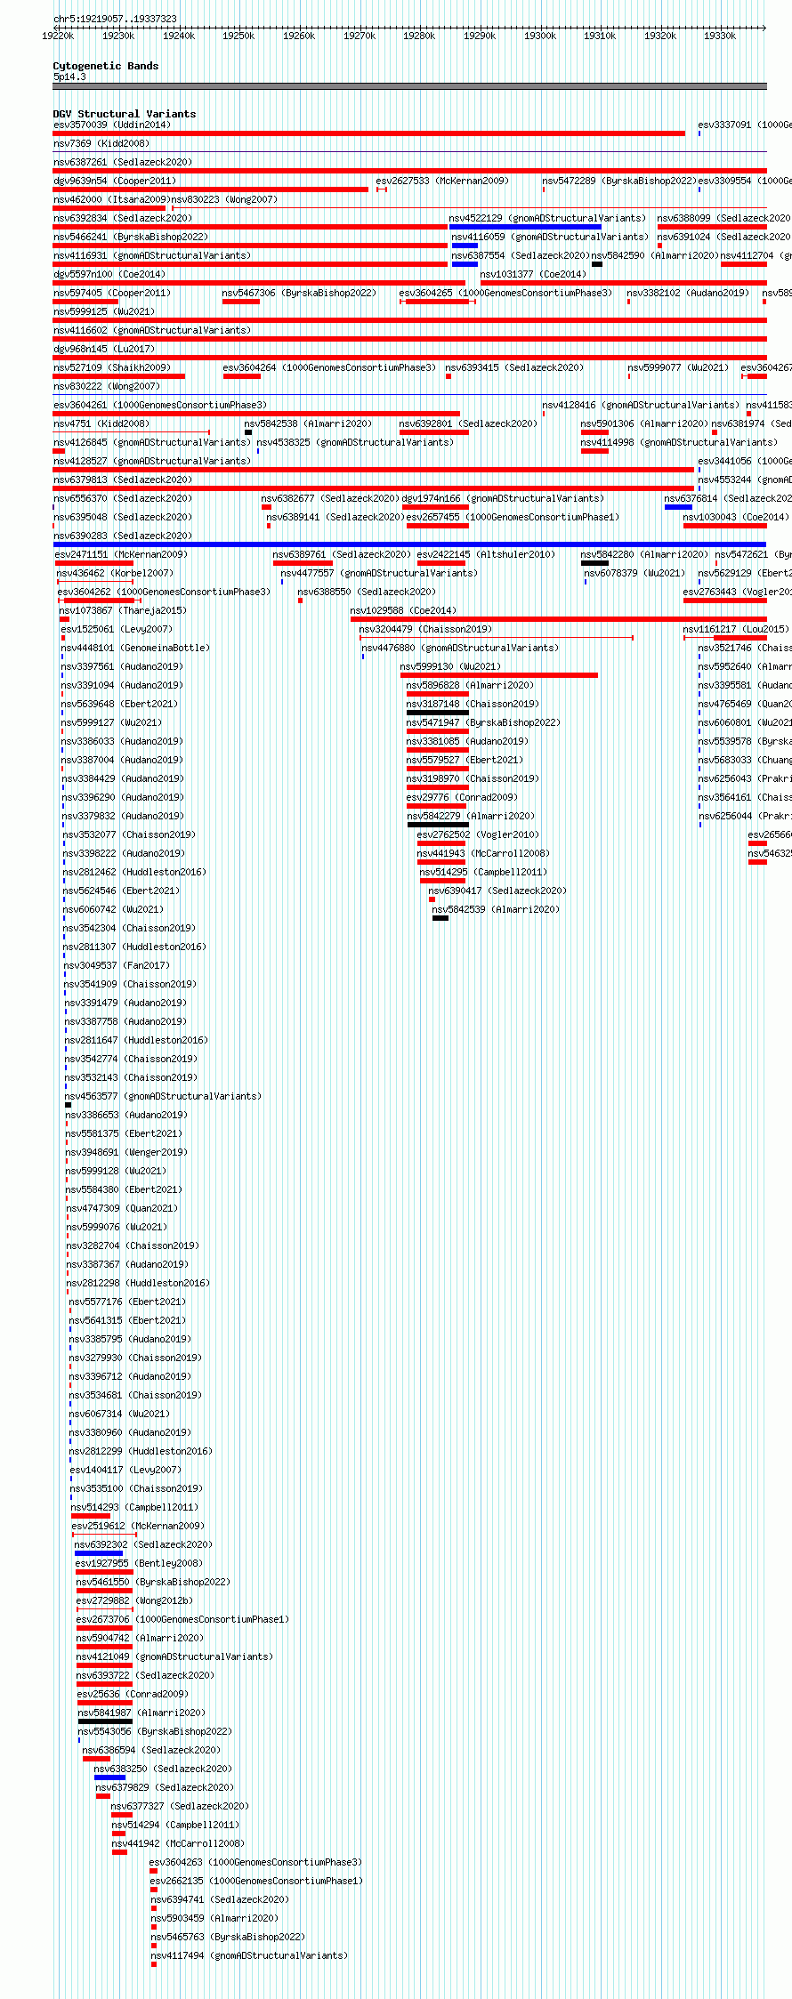This screenshot has width=792, height=1999.
Task: Open esv3604261 1000Genomes Phase3 variant
Action: click(x=160, y=405)
